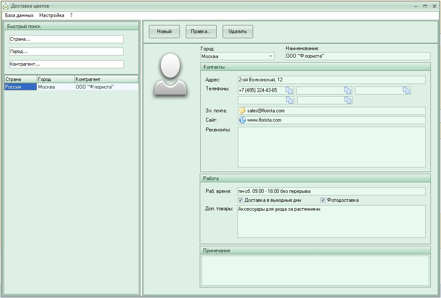Click copy icon of fifth phone field

coord(348,100)
